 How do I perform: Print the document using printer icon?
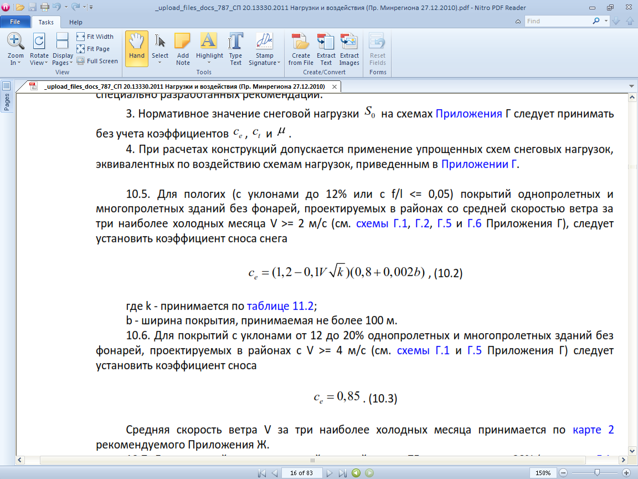(x=45, y=7)
